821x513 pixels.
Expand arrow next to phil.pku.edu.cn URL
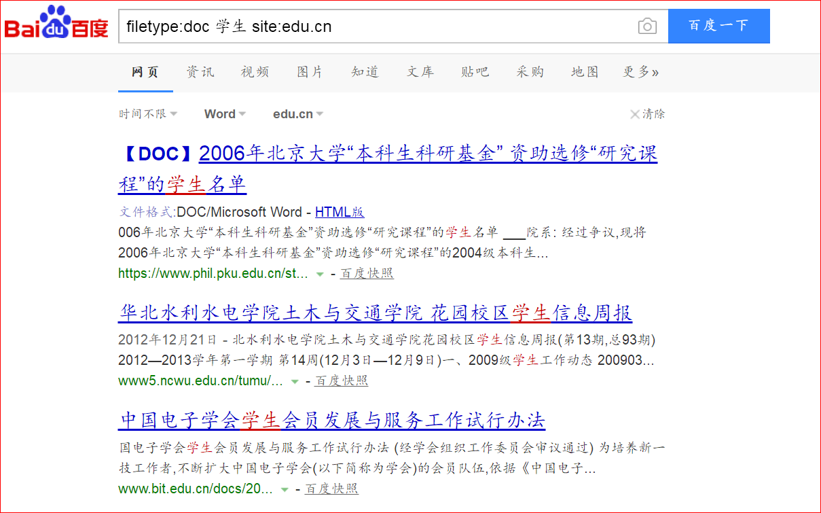320,275
